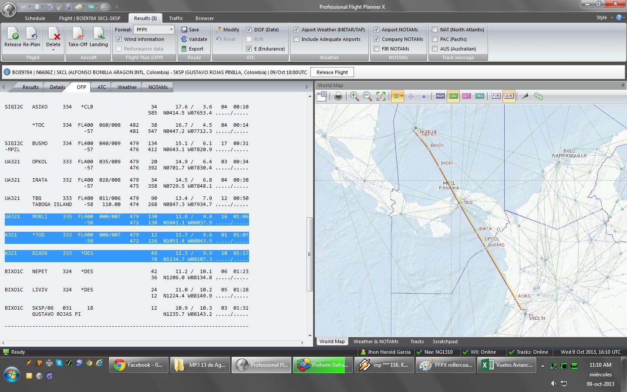Save the flight plan OFP

(x=190, y=30)
